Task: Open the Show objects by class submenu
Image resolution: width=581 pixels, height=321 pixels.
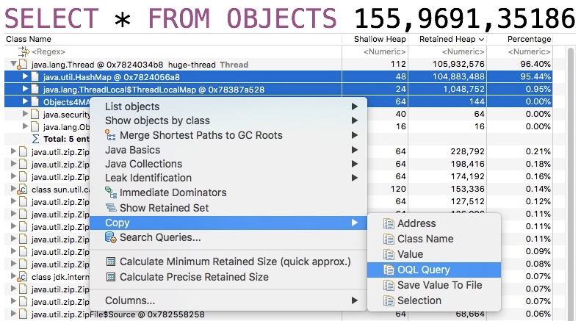Action: [x=228, y=120]
